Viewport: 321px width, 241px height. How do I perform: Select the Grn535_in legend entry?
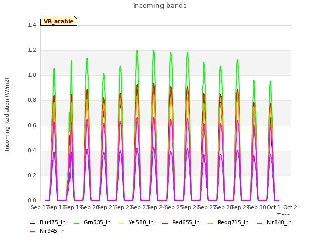92,222
